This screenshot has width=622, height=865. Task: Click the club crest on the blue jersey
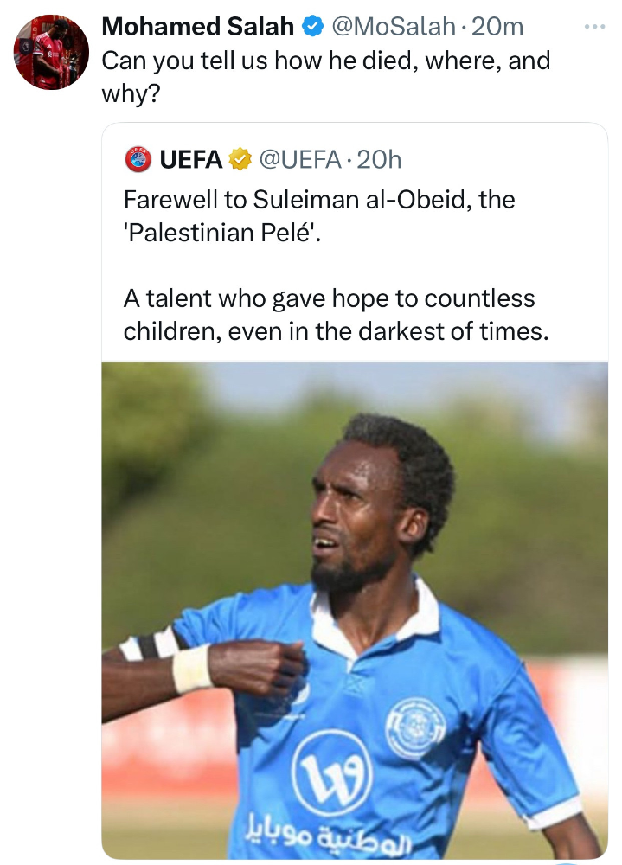click(x=415, y=722)
